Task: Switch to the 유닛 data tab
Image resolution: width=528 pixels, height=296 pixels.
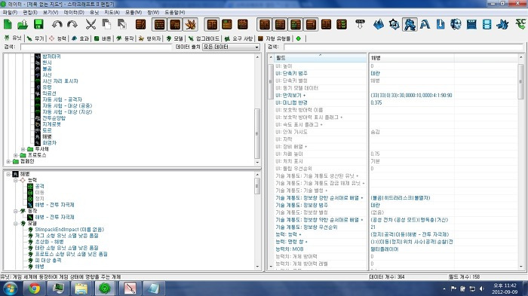Action: coord(13,38)
